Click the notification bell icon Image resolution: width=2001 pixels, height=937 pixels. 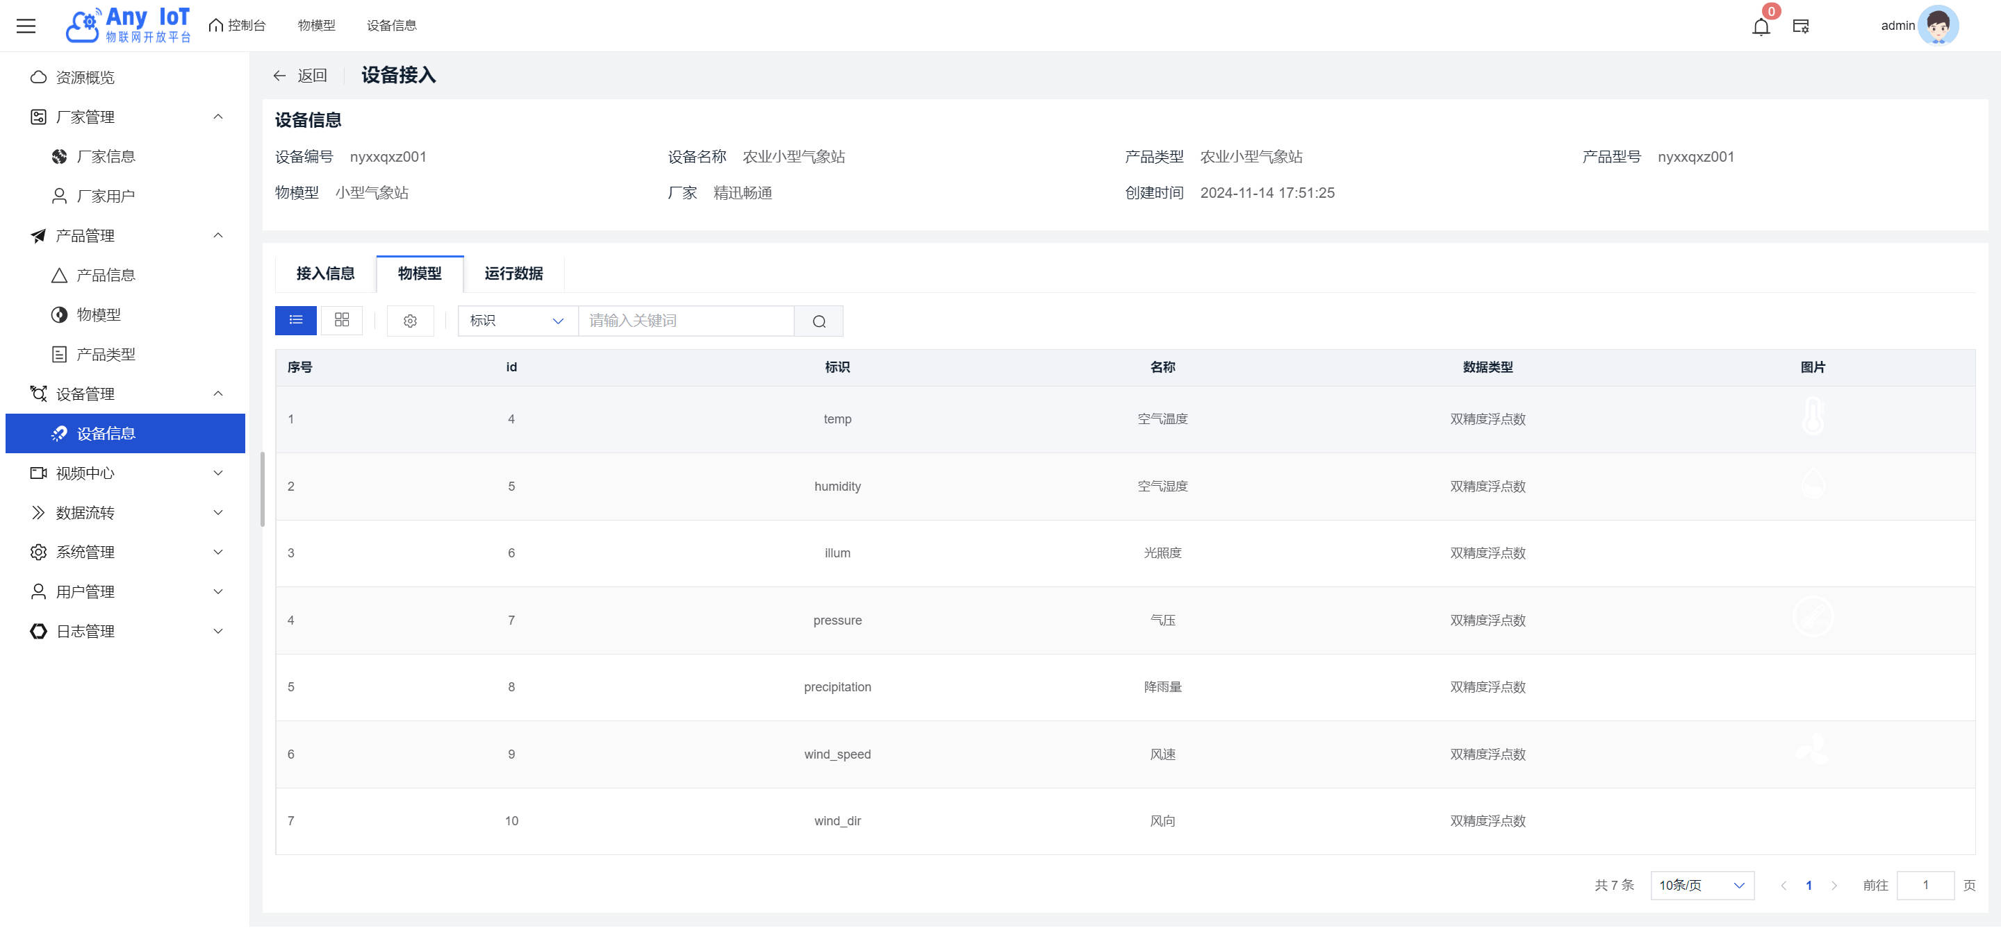pos(1760,26)
